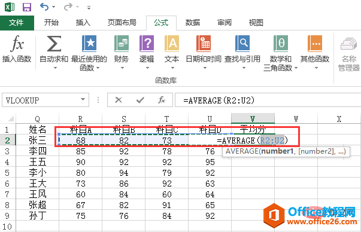The height and width of the screenshot is (232, 361).
Task: Expand the Name Box dropdown showing VLOOKUP
Action: [x=83, y=100]
